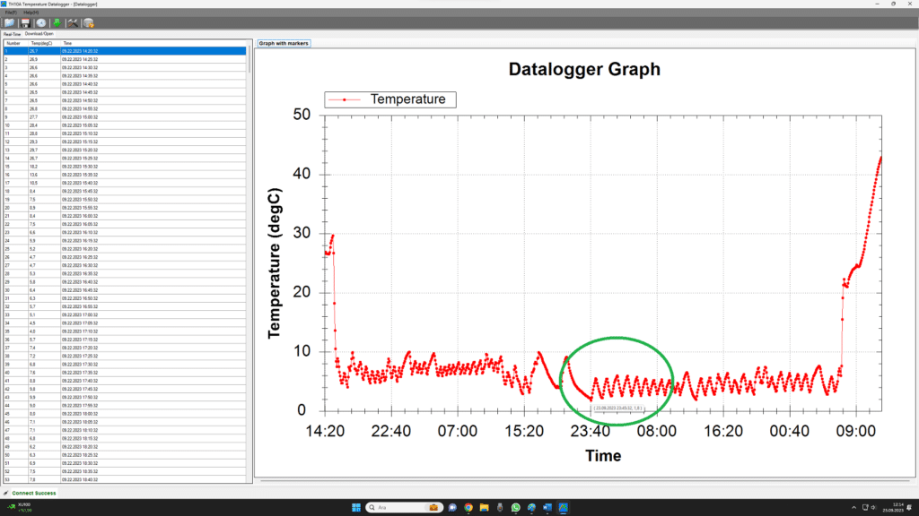
Task: Open logger settings with the hammer-wrench icon
Action: [73, 22]
